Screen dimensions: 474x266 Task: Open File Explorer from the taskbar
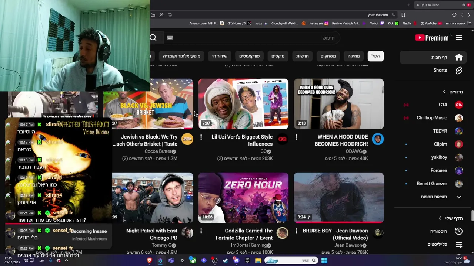pos(258,260)
